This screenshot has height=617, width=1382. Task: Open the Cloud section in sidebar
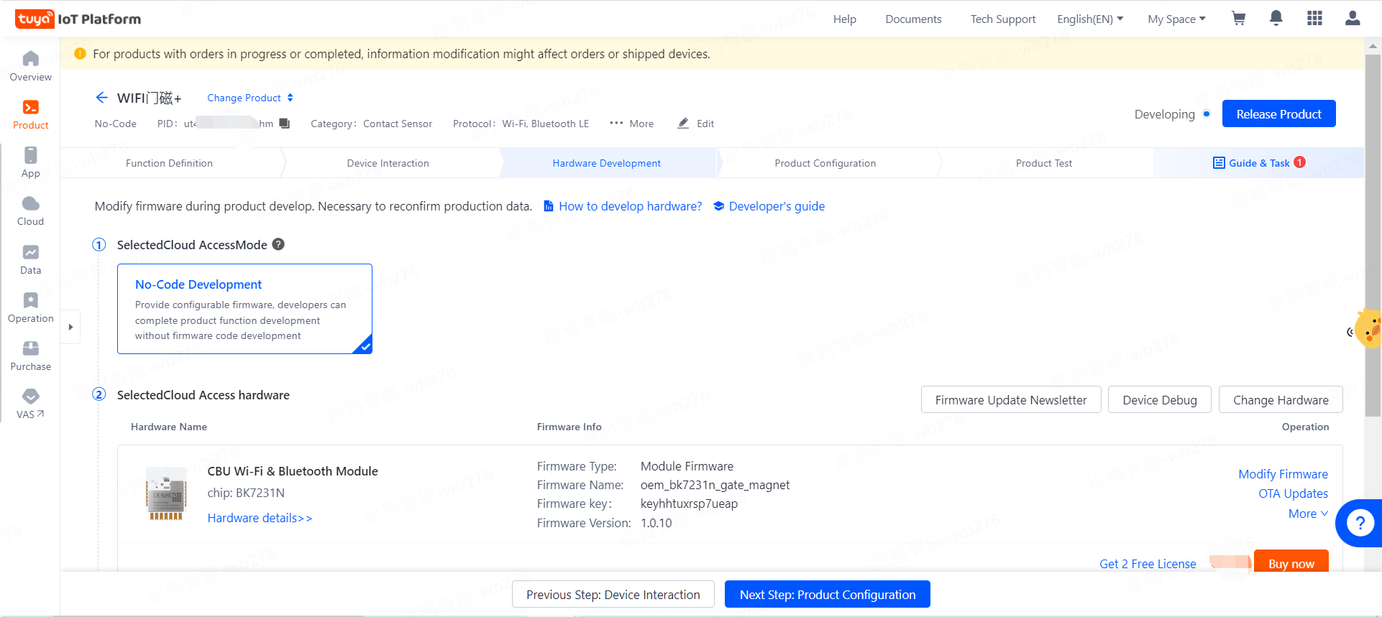click(30, 210)
